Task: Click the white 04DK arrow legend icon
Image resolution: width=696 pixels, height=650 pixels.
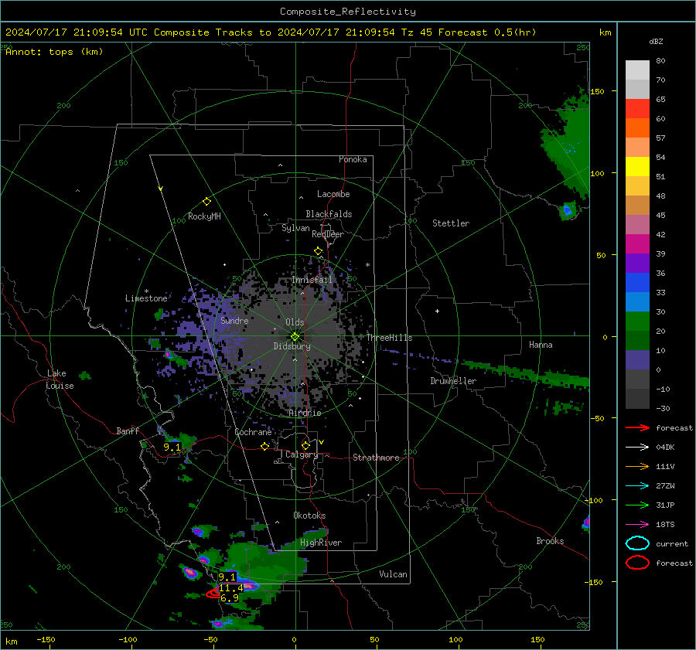Action: (637, 448)
